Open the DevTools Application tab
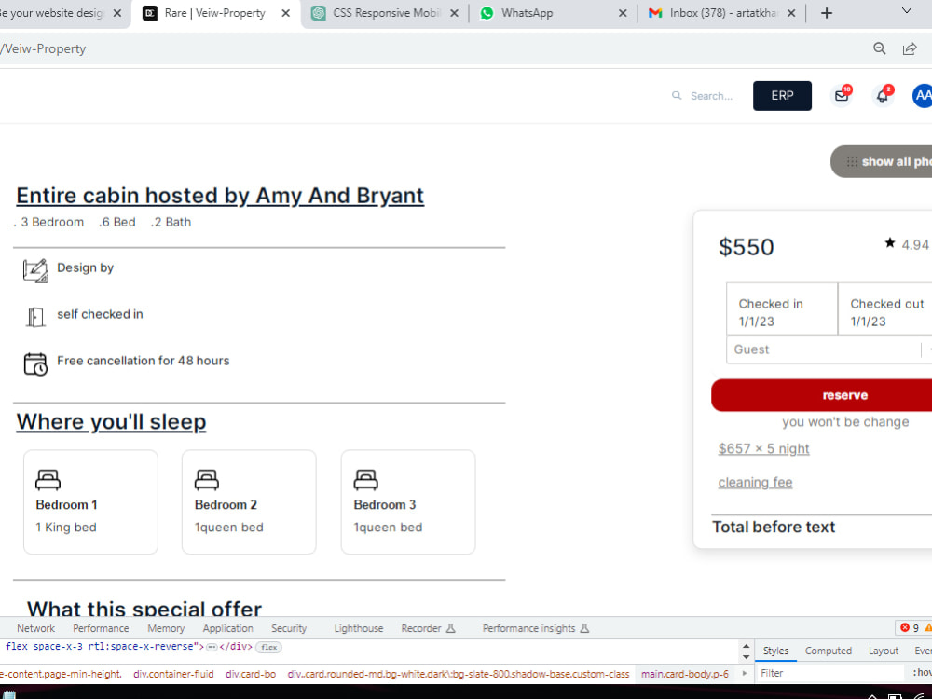Screen dimensions: 932x699 [227, 628]
